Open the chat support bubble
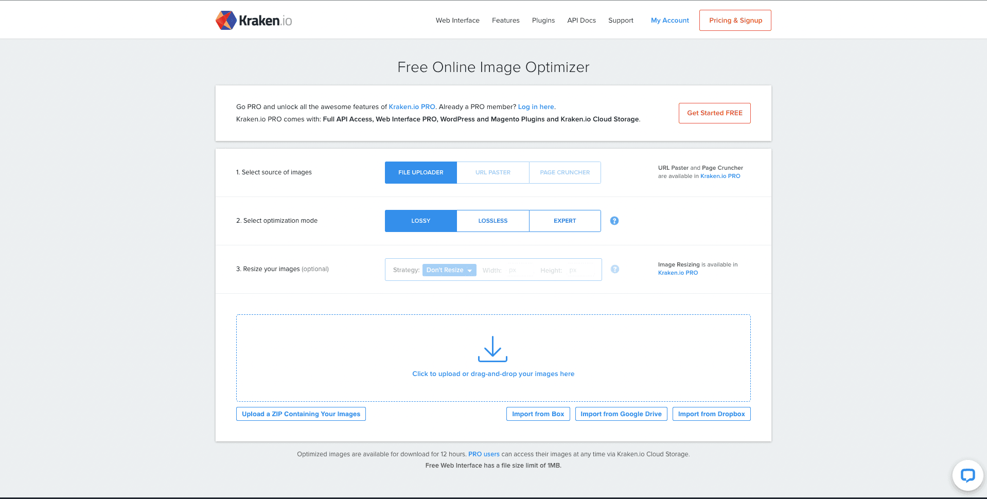987x499 pixels. point(967,475)
